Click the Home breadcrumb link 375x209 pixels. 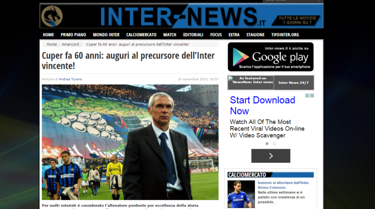pyautogui.click(x=52, y=44)
